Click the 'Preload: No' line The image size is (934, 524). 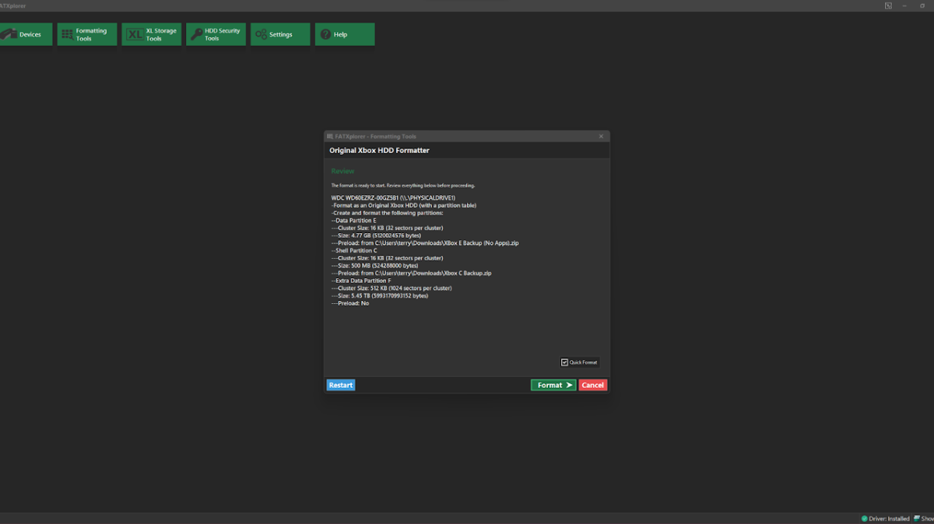[349, 303]
